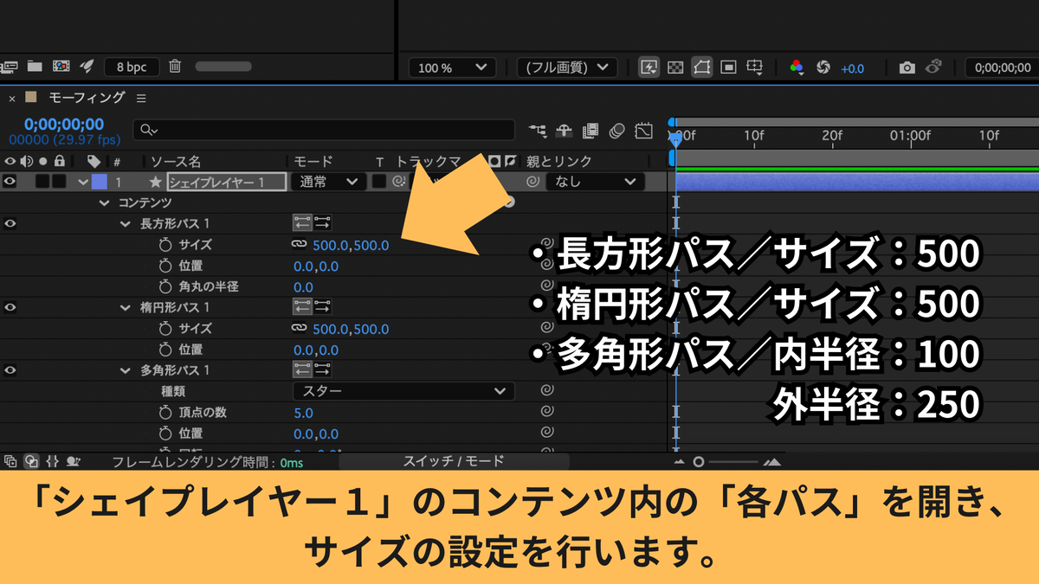Show snapshot icon
Image resolution: width=1039 pixels, height=584 pixels.
tap(933, 67)
